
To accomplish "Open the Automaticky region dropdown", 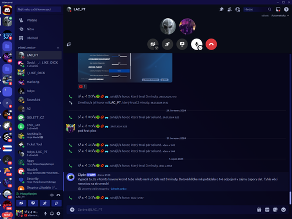I will (x=280, y=16).
